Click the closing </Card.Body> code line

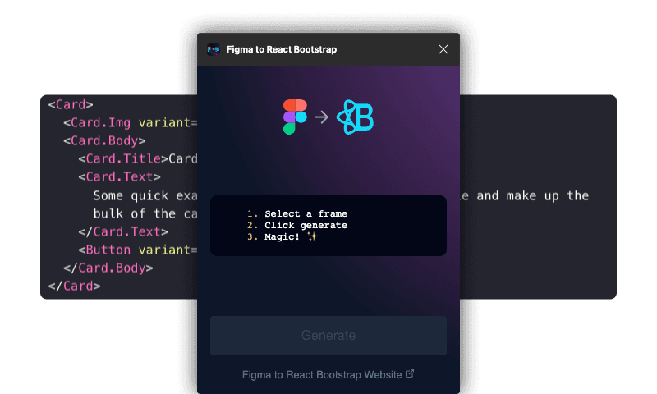108,268
